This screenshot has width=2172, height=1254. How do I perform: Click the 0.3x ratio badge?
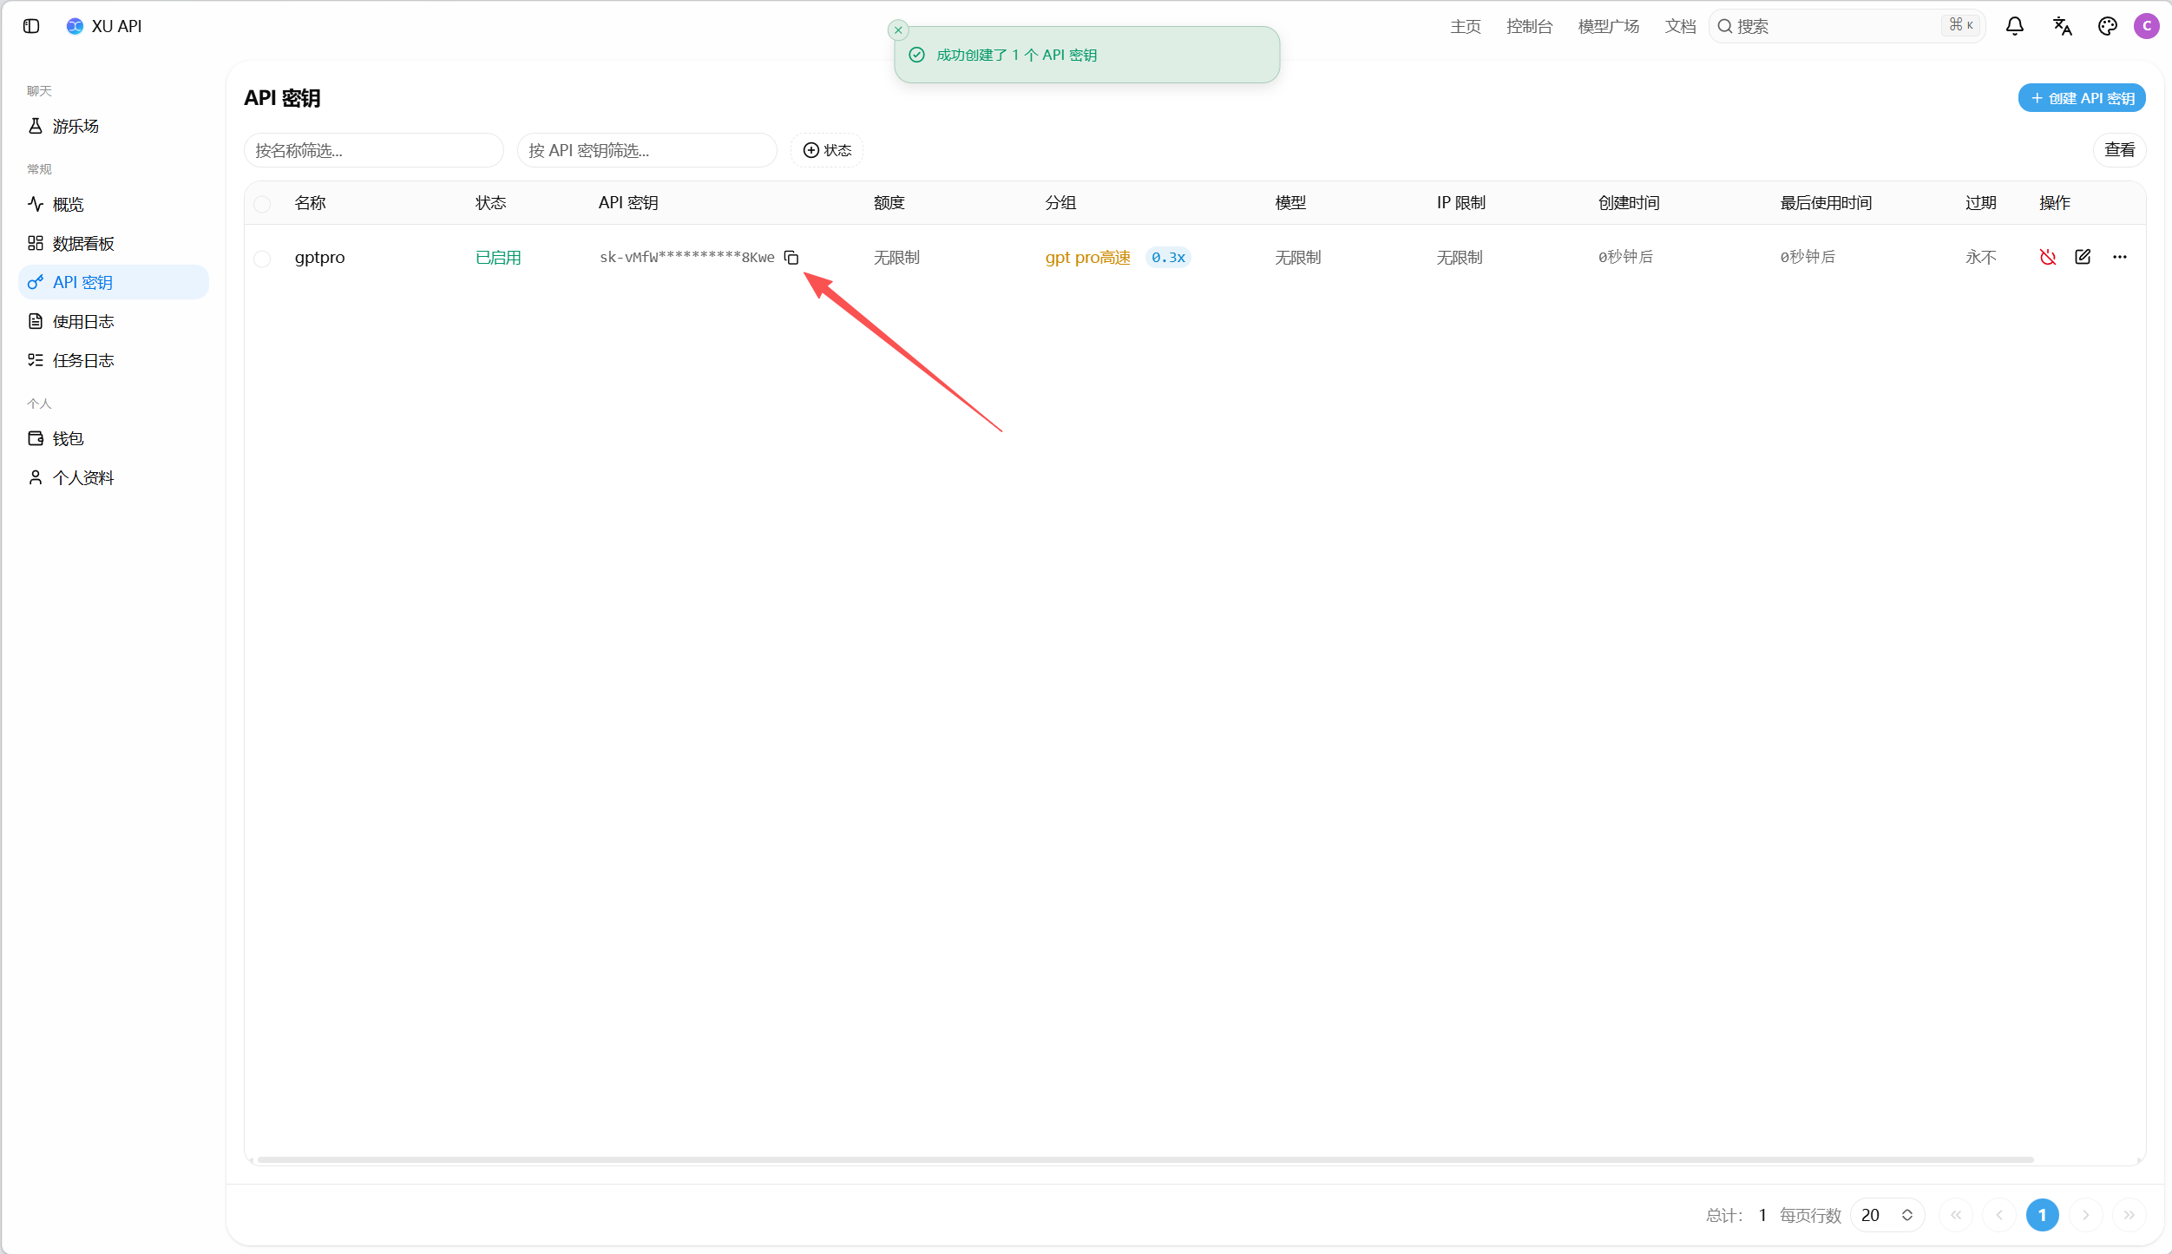tap(1168, 257)
